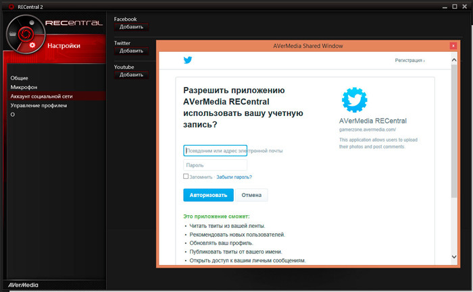Maximize the RECentral 2 window
The width and height of the screenshot is (473, 292).
click(x=455, y=7)
